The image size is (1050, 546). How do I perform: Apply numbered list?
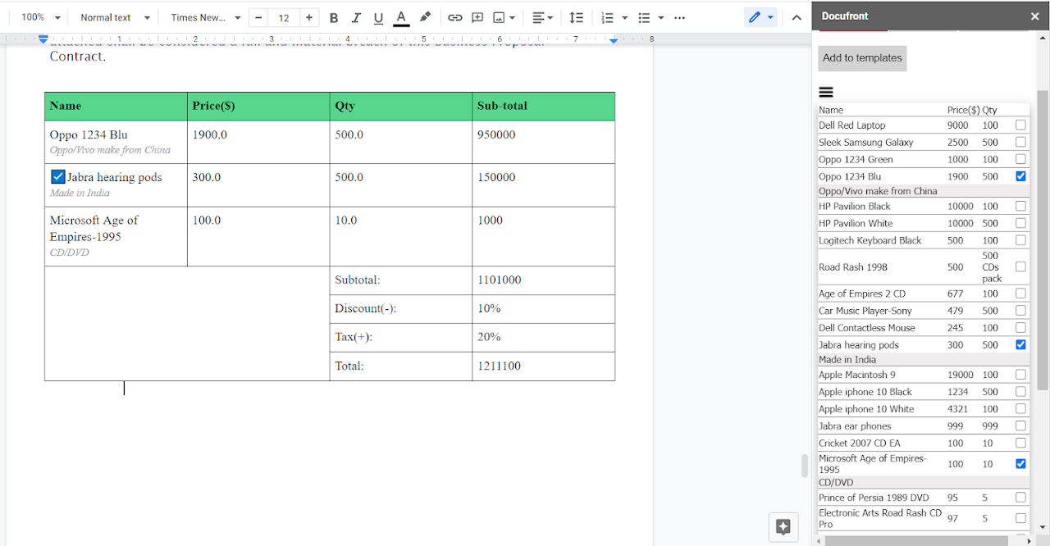[x=607, y=17]
